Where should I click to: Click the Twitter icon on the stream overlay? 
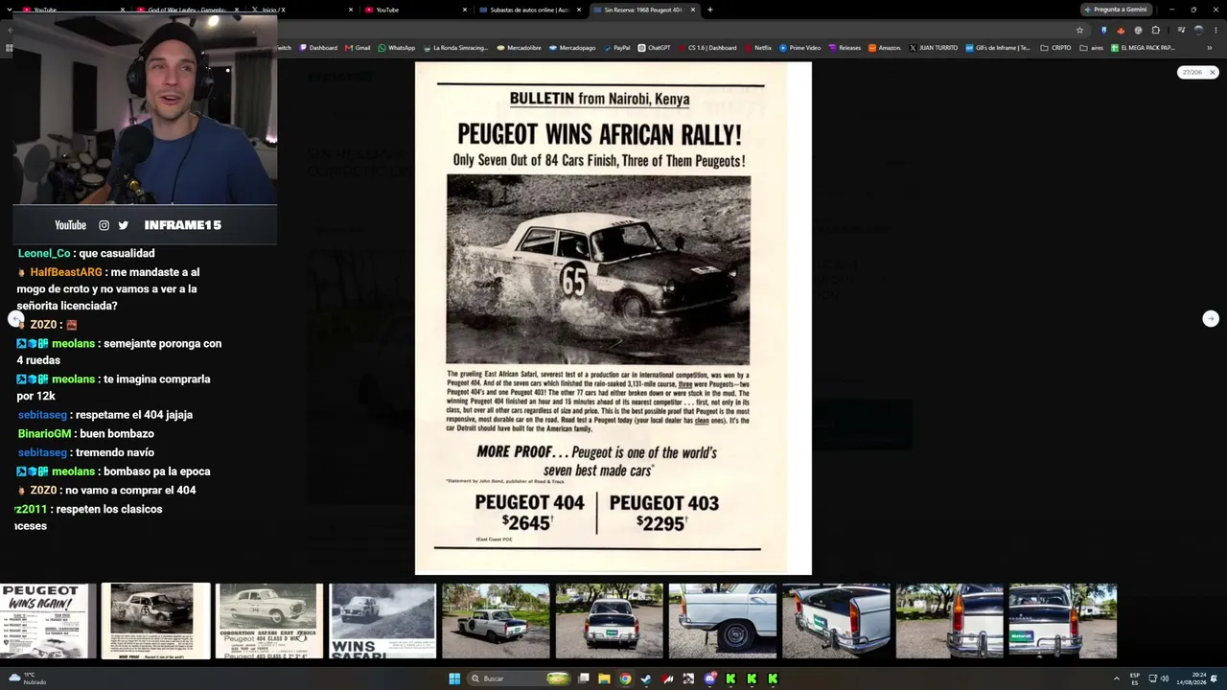tap(123, 225)
